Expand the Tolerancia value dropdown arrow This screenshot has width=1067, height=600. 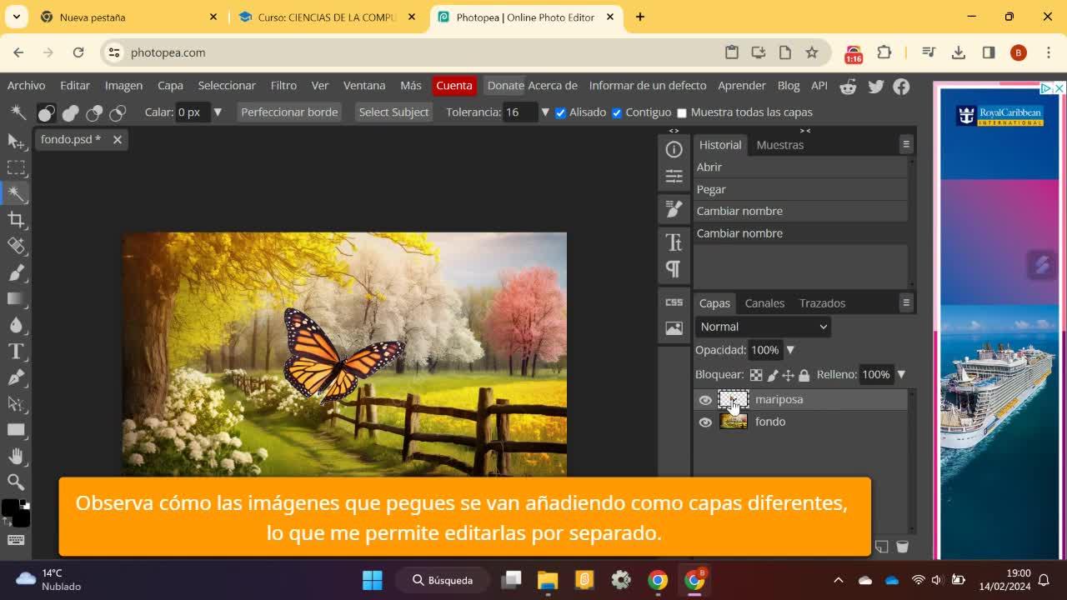[x=545, y=112]
